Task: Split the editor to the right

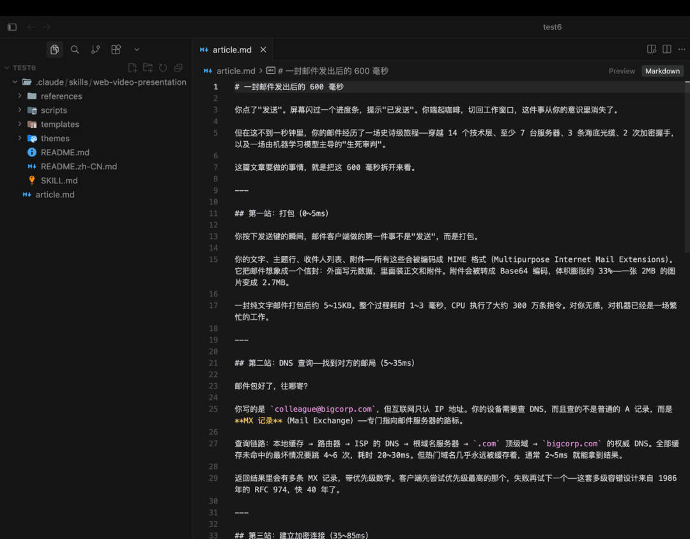Action: point(667,49)
